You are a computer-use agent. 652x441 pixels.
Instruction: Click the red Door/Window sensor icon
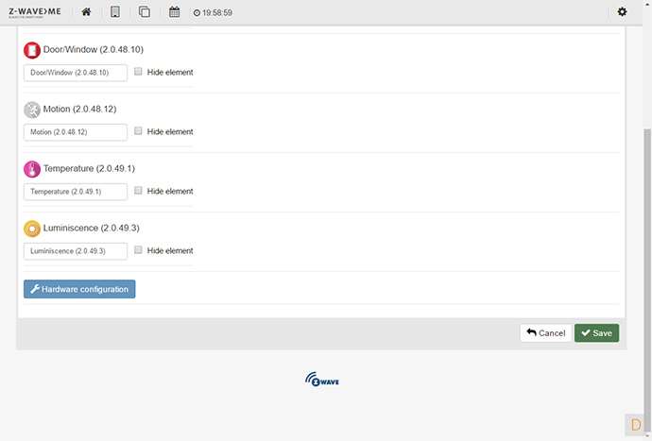point(32,50)
